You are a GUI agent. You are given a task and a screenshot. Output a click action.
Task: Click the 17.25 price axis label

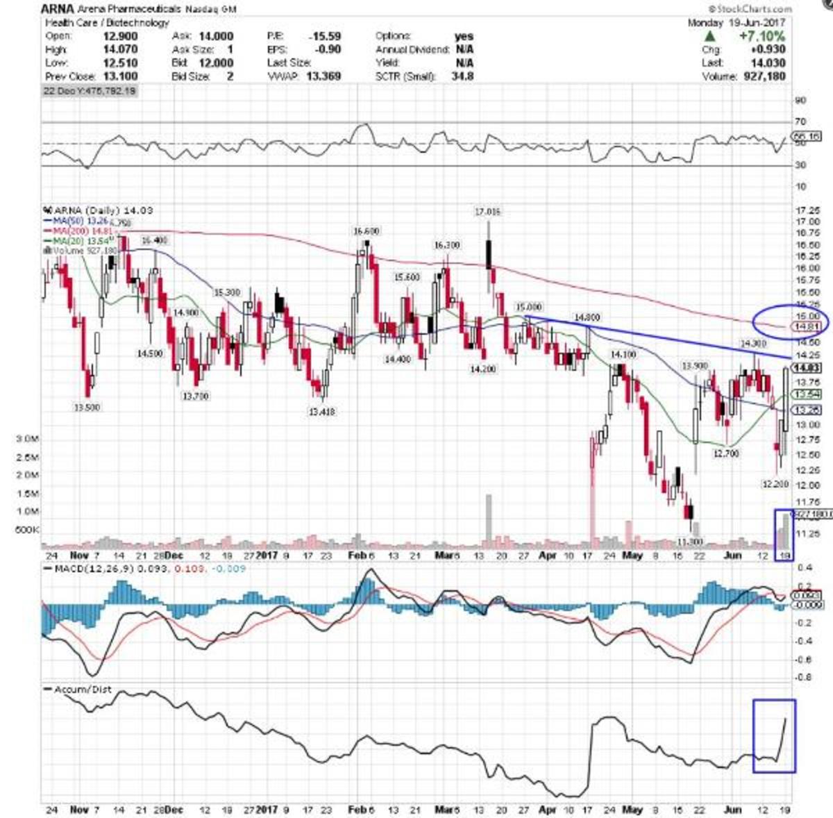pyautogui.click(x=809, y=210)
